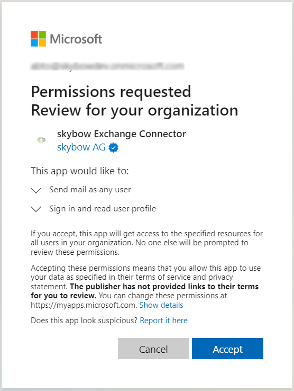Viewport: 294px width, 391px height.
Task: Open the skybow AG publisher link
Action: pyautogui.click(x=81, y=147)
